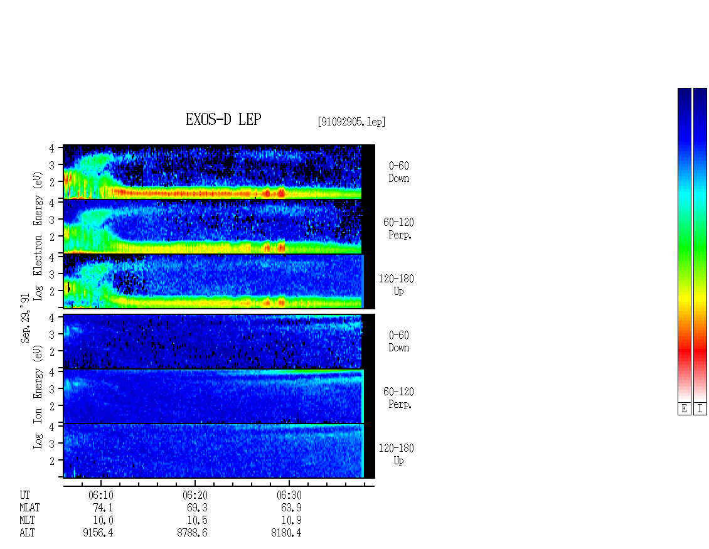Click the 06:20 UT time label
This screenshot has height=549, width=709.
tap(195, 495)
